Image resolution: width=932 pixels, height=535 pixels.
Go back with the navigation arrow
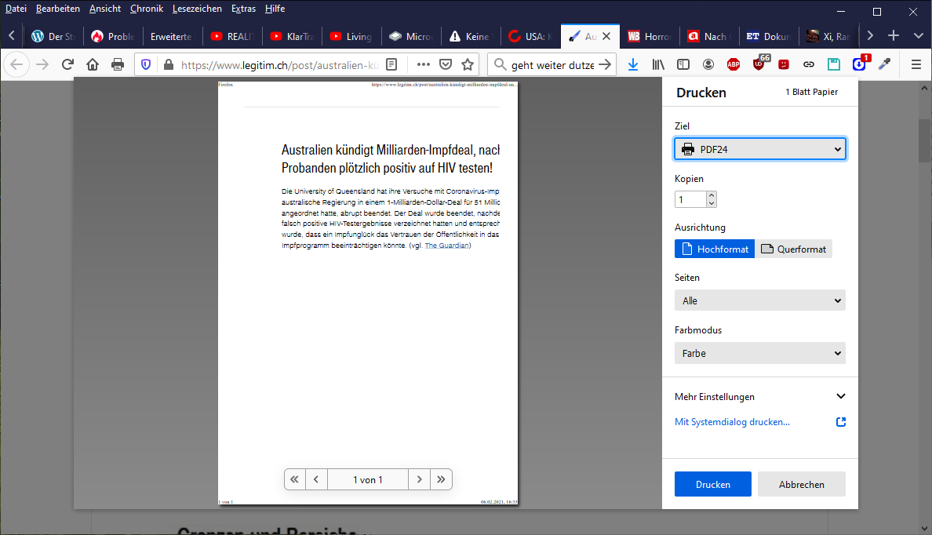click(x=16, y=65)
